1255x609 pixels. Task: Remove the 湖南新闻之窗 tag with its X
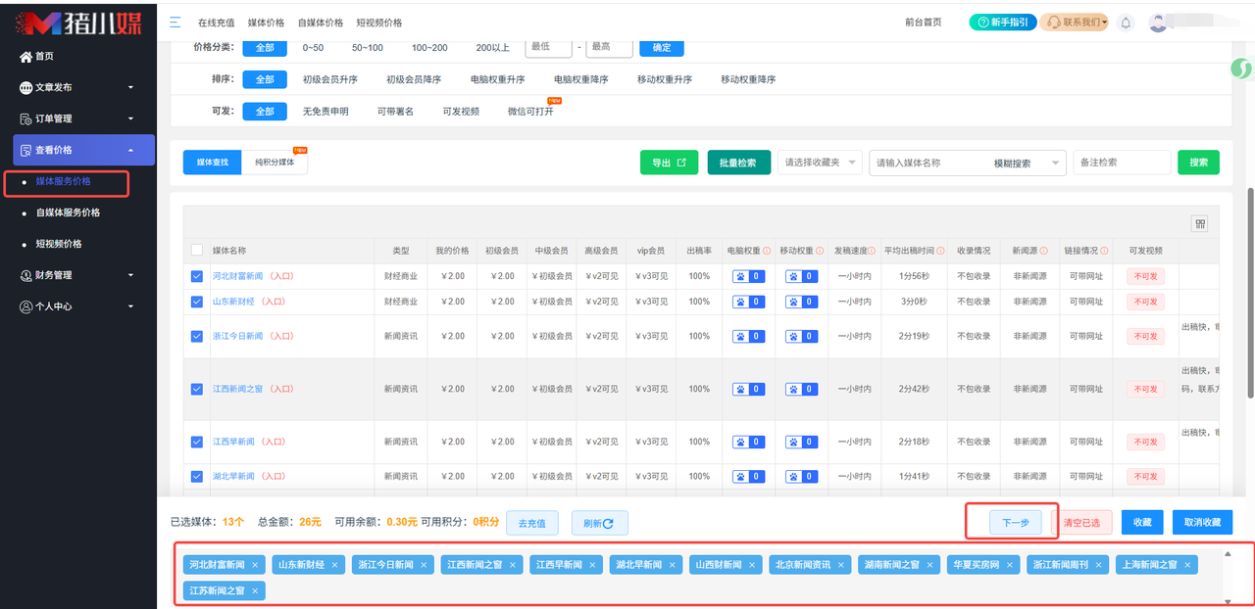pyautogui.click(x=929, y=565)
